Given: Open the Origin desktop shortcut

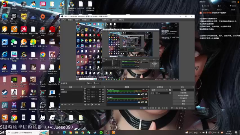Looking at the screenshot, I should click(43, 18).
